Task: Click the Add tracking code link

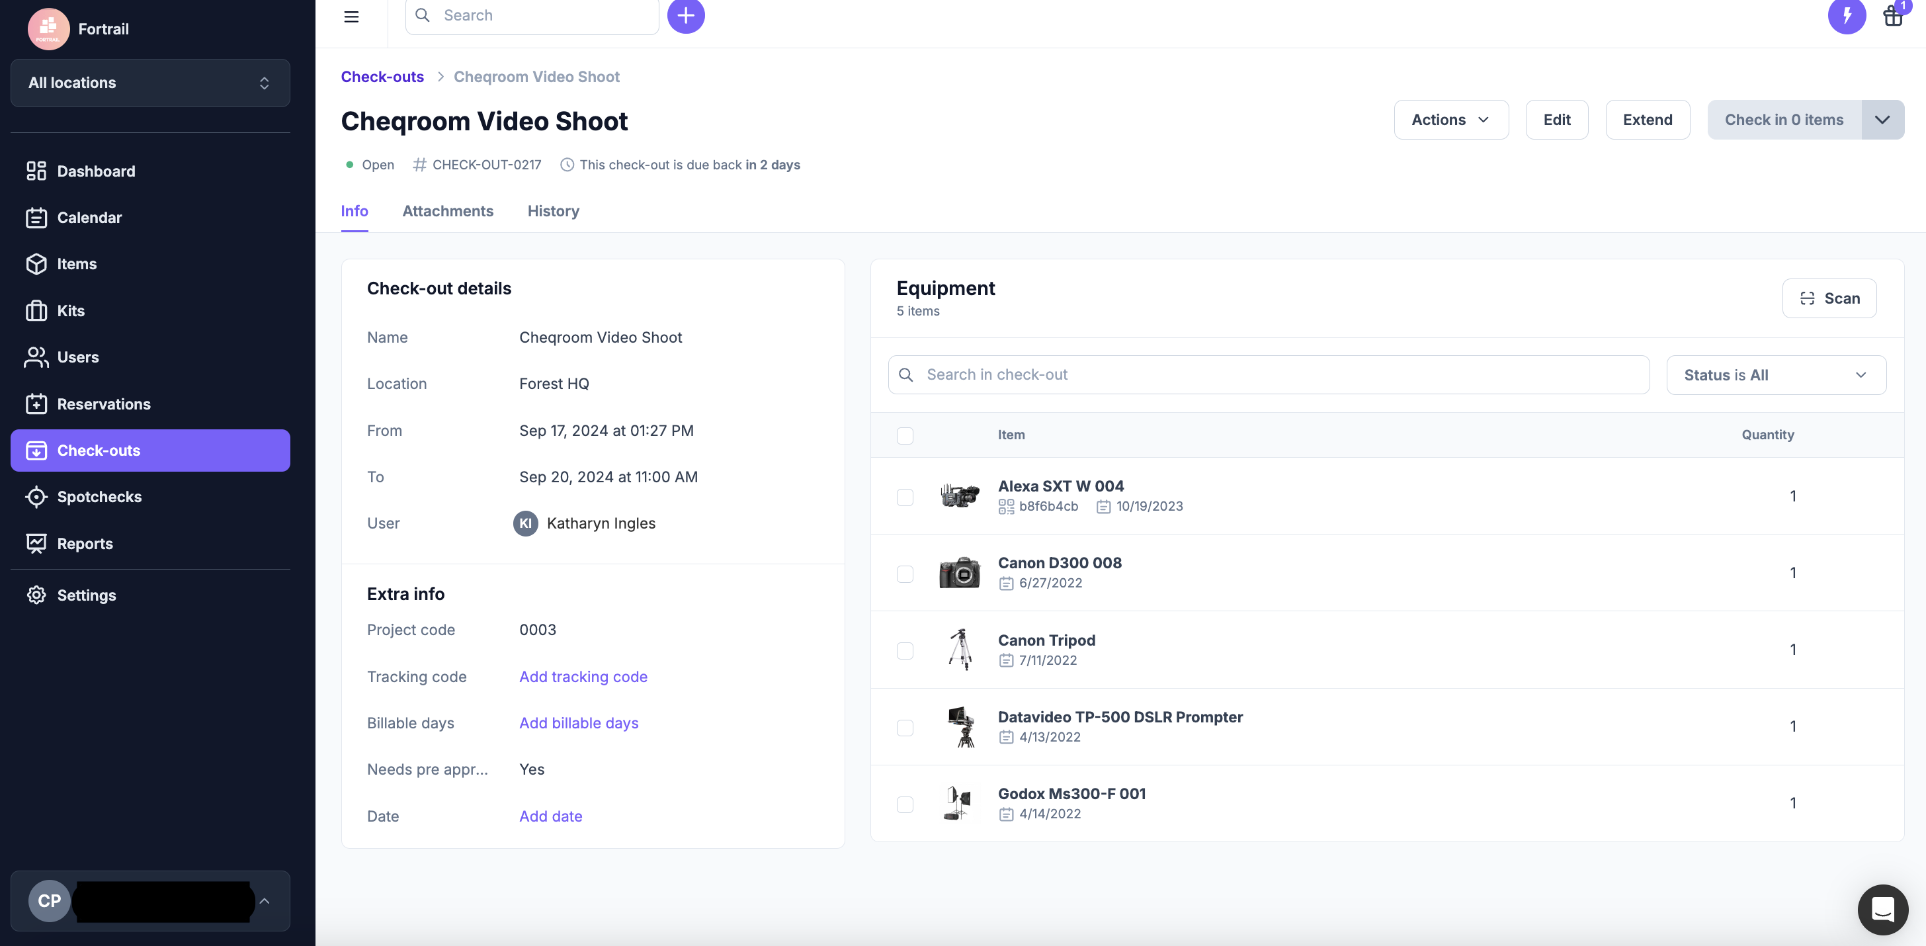Action: 583,677
